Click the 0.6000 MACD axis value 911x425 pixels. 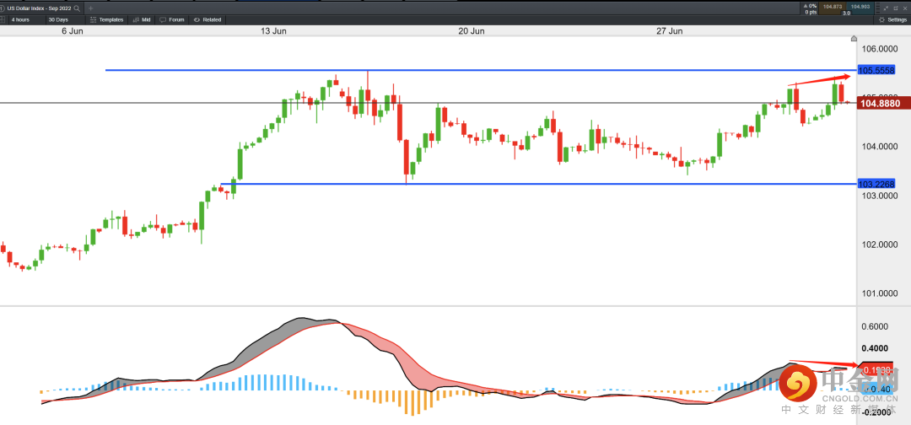tap(875, 326)
